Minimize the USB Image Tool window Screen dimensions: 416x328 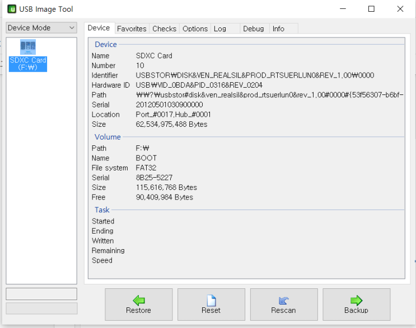point(343,9)
